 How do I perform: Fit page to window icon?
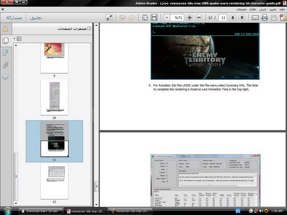click(x=145, y=18)
